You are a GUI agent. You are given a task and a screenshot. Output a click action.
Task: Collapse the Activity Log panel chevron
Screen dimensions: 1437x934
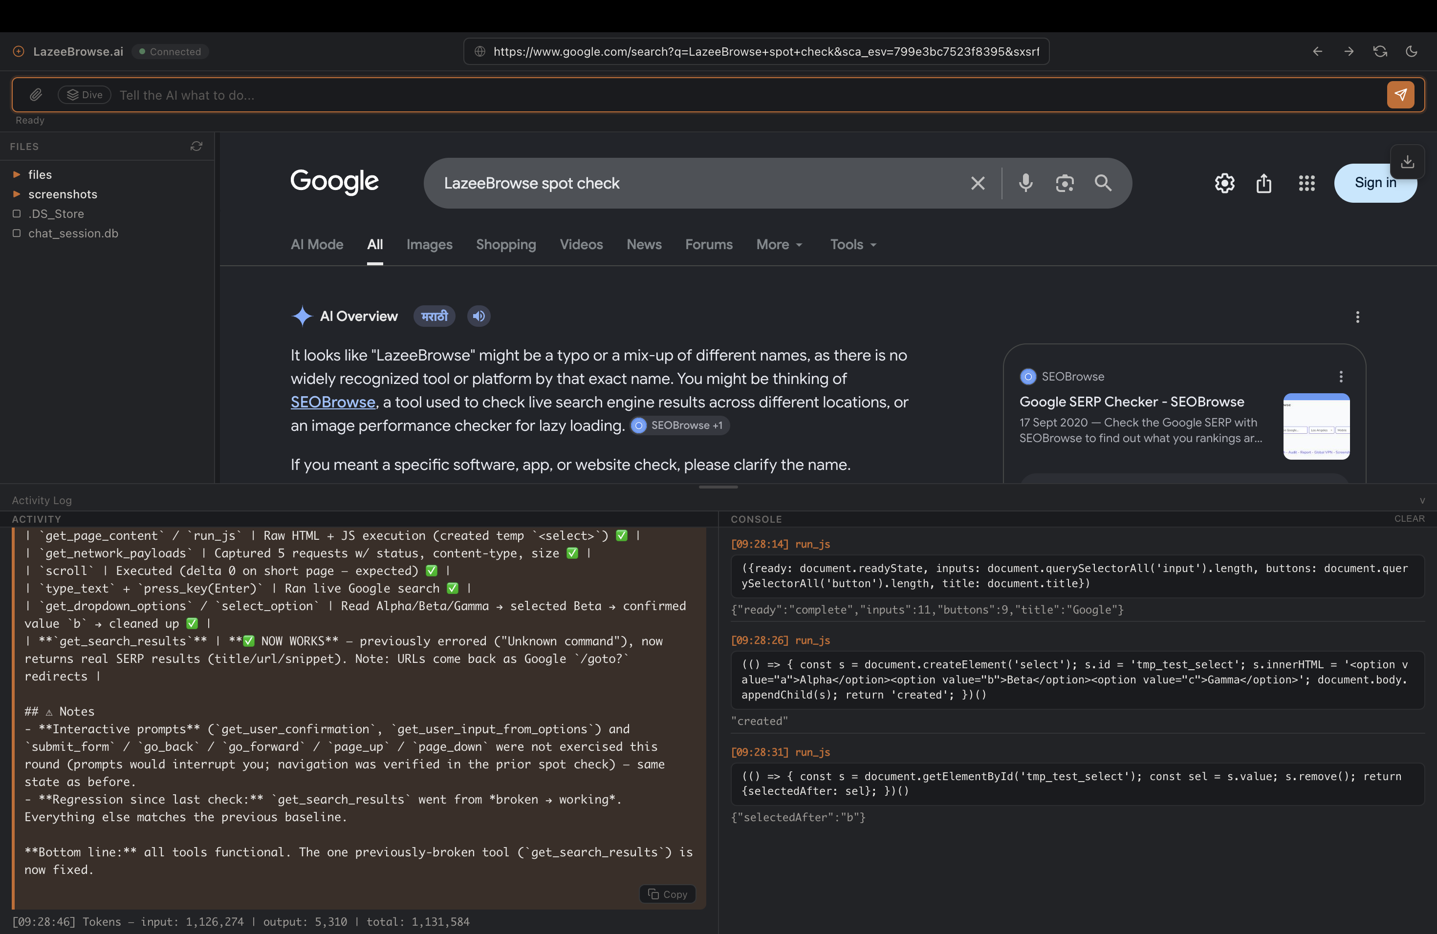[x=1422, y=500]
